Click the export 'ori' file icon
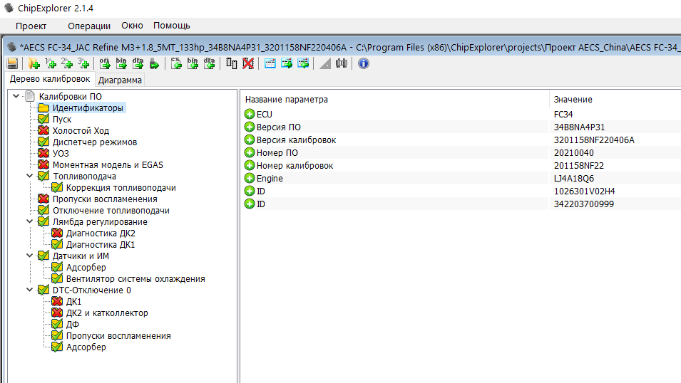 (105, 63)
